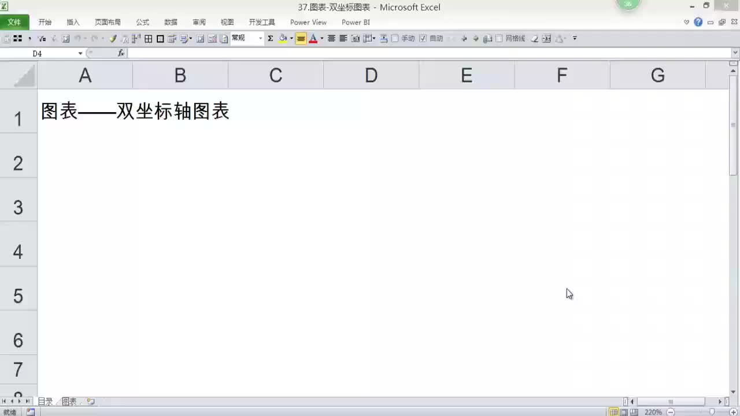Select column A header
The height and width of the screenshot is (416, 740).
(x=85, y=75)
